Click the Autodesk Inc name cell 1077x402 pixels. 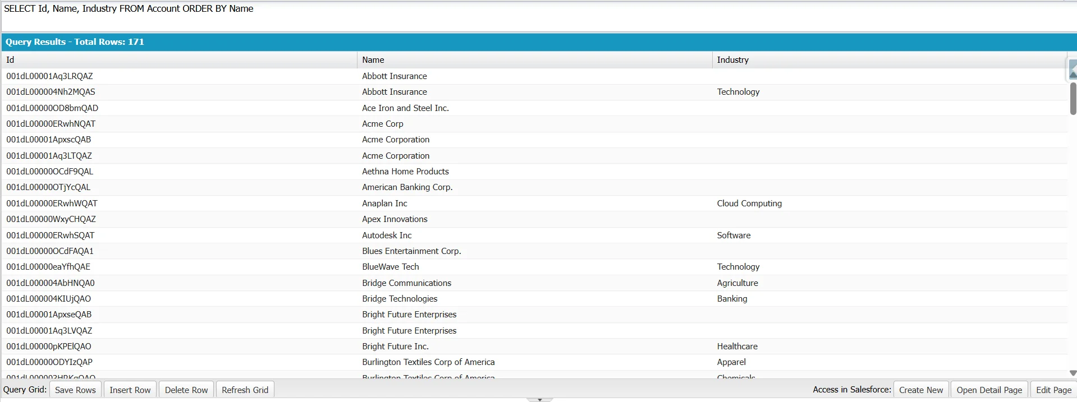[x=534, y=235]
